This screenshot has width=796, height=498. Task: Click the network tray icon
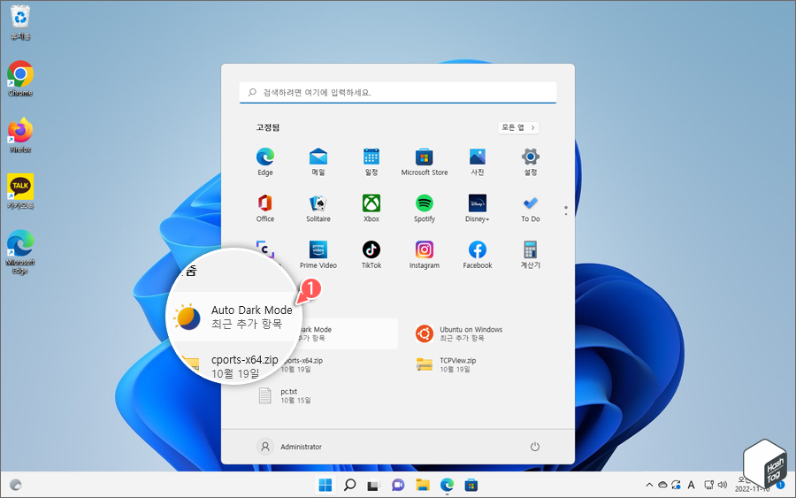point(708,486)
